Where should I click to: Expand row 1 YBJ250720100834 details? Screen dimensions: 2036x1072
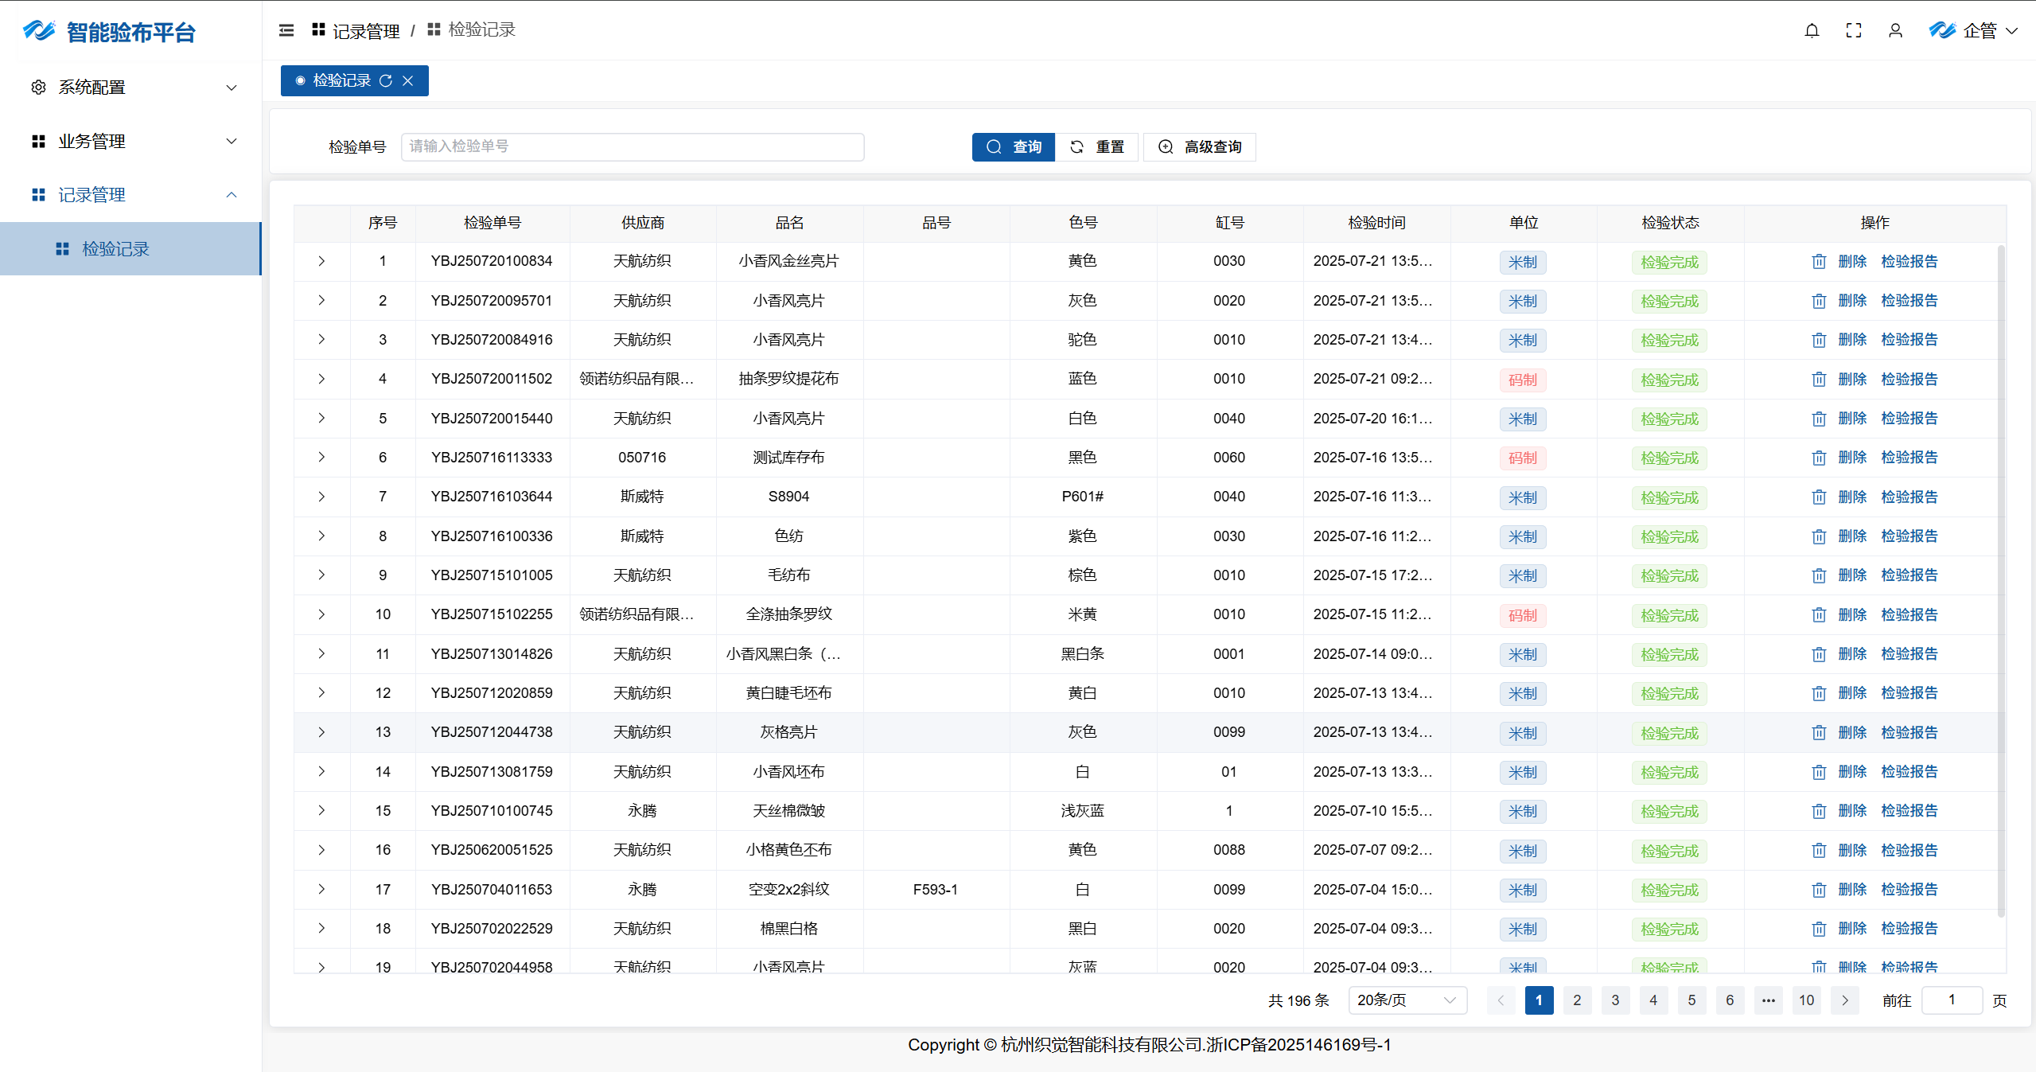(x=321, y=261)
